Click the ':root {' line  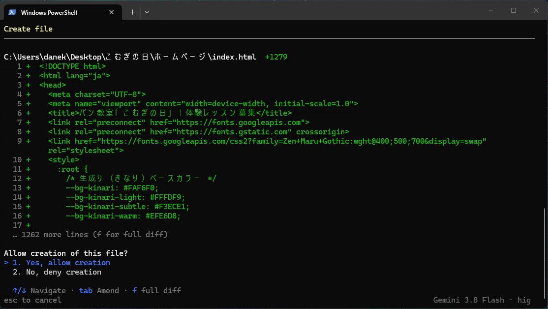[72, 169]
